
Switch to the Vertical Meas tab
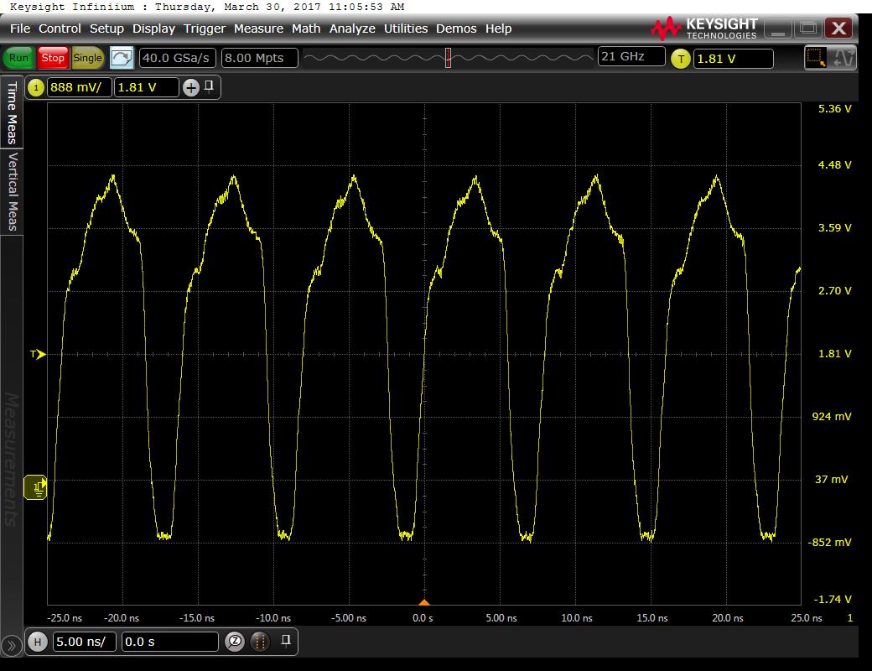(12, 190)
